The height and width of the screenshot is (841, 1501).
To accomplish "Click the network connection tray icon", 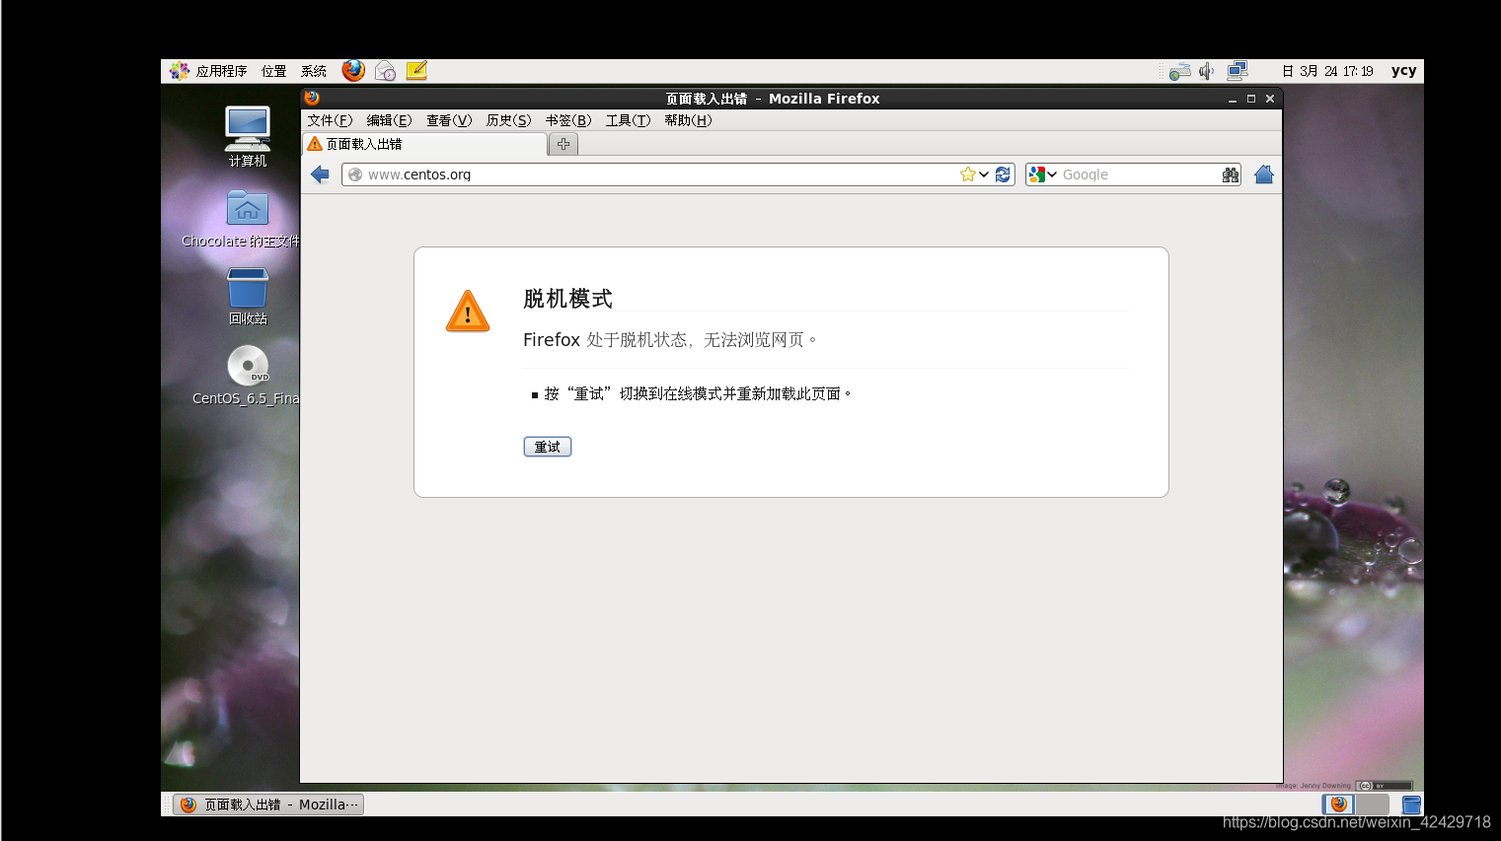I will click(1238, 71).
